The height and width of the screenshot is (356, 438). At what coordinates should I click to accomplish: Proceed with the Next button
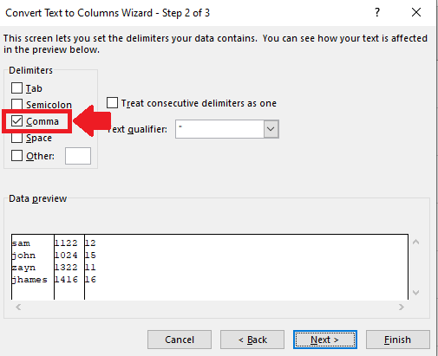325,340
